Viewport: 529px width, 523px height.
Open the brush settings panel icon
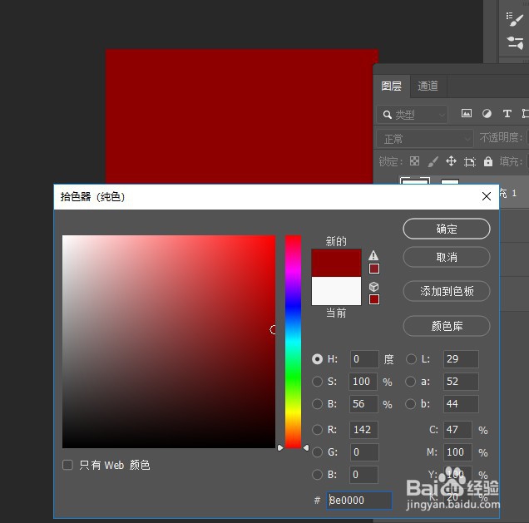pyautogui.click(x=515, y=19)
